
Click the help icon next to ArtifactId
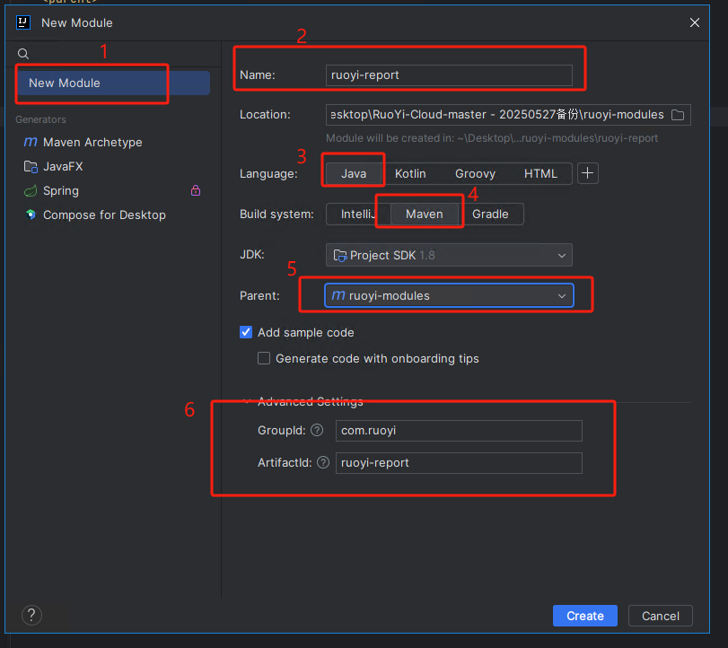tap(323, 462)
